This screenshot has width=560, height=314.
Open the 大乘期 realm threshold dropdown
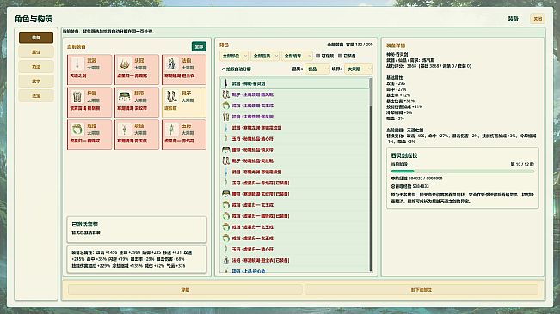pyautogui.click(x=358, y=69)
